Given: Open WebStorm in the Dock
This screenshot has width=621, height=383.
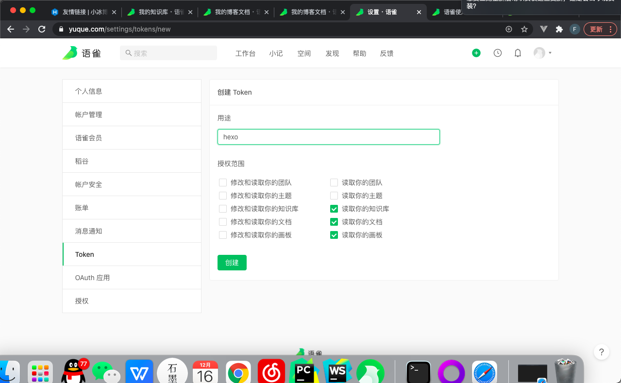Looking at the screenshot, I should pos(337,371).
